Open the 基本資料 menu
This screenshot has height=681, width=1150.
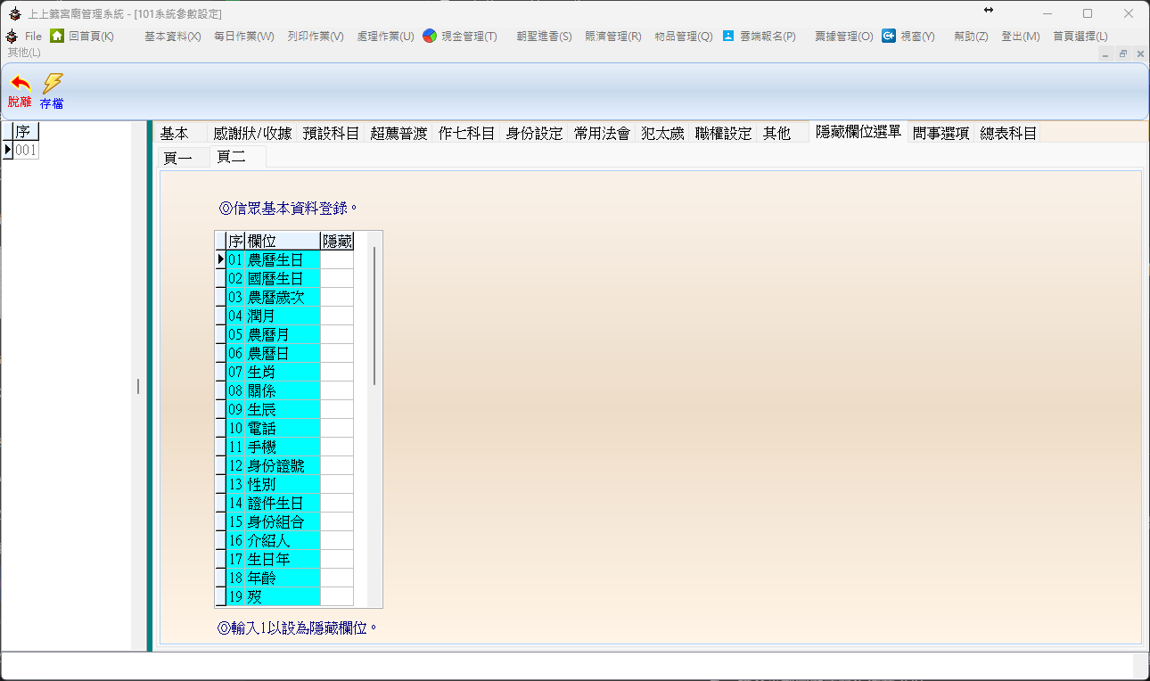[172, 37]
